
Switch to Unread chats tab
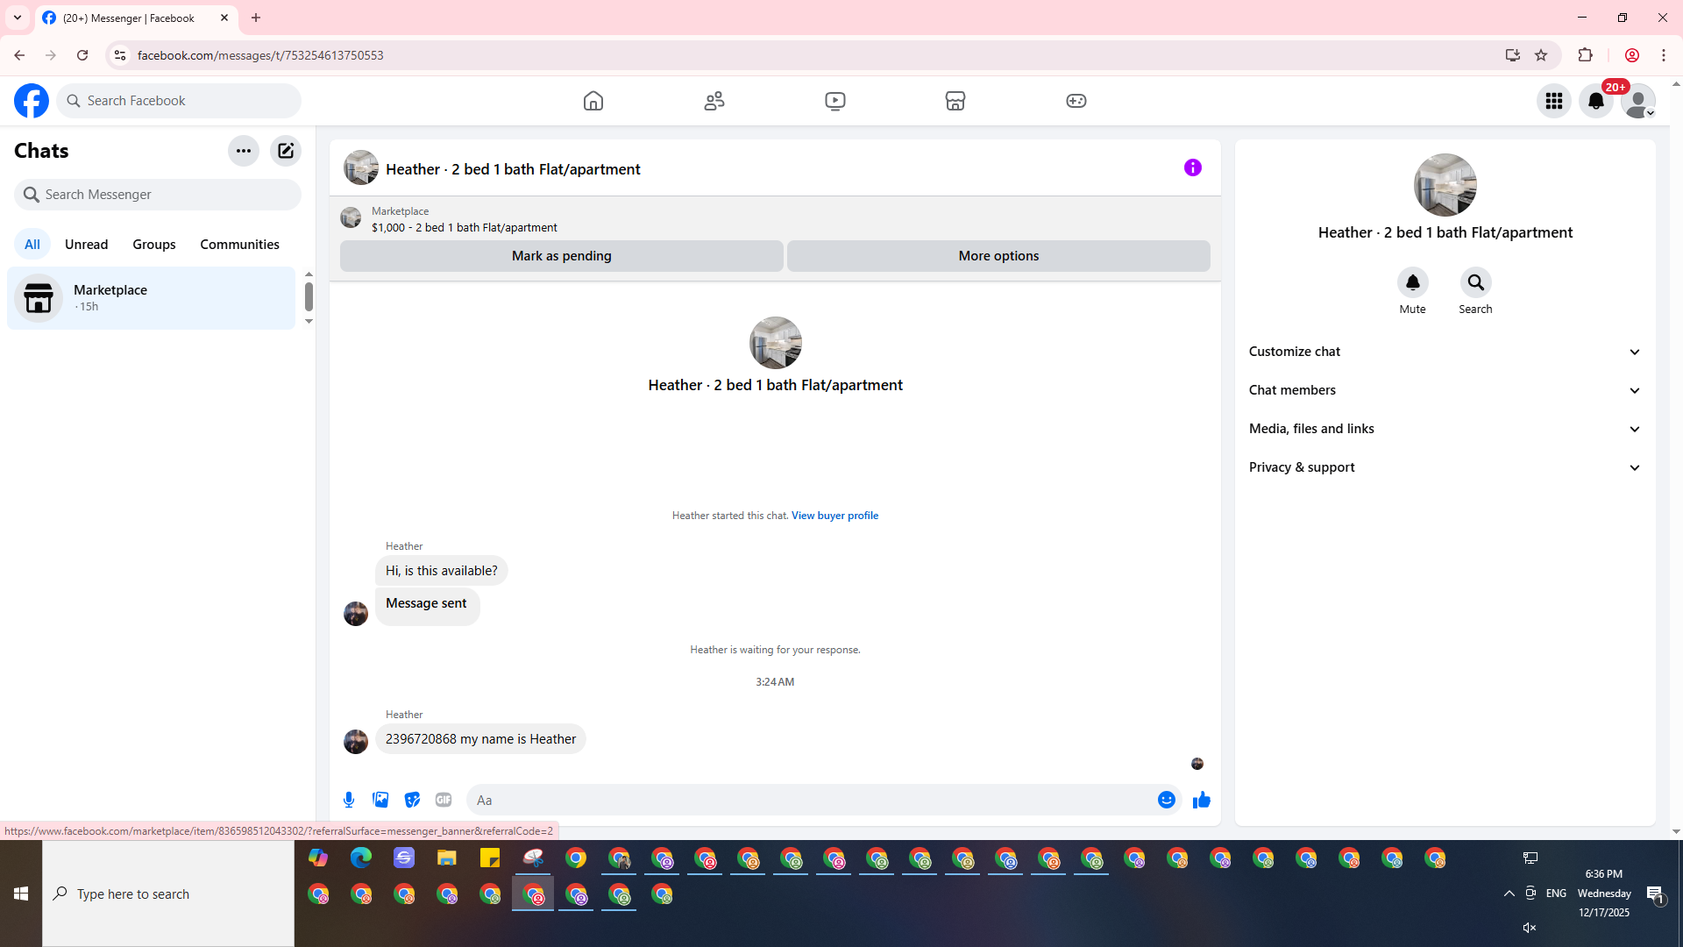click(86, 245)
